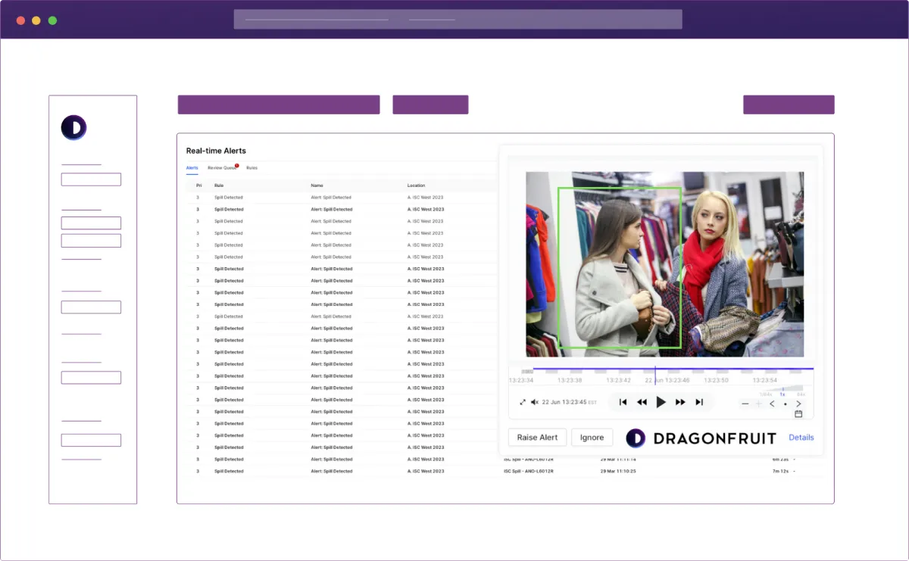Ignore the current spill alert
This screenshot has width=909, height=561.
pyautogui.click(x=592, y=438)
